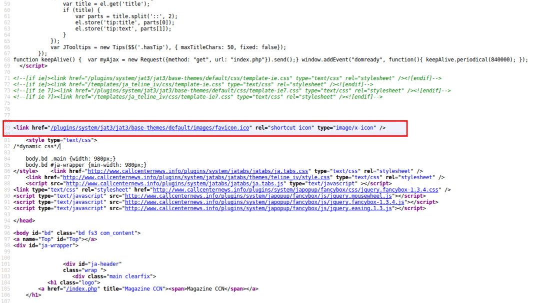
Task: Click the <div id="ja-wrapper"> line
Action: point(46,246)
